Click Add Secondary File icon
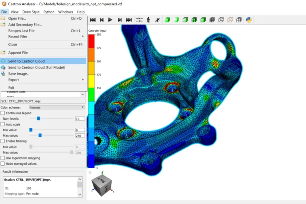Image resolution: width=306 pixels, height=204 pixels. pyautogui.click(x=3, y=24)
